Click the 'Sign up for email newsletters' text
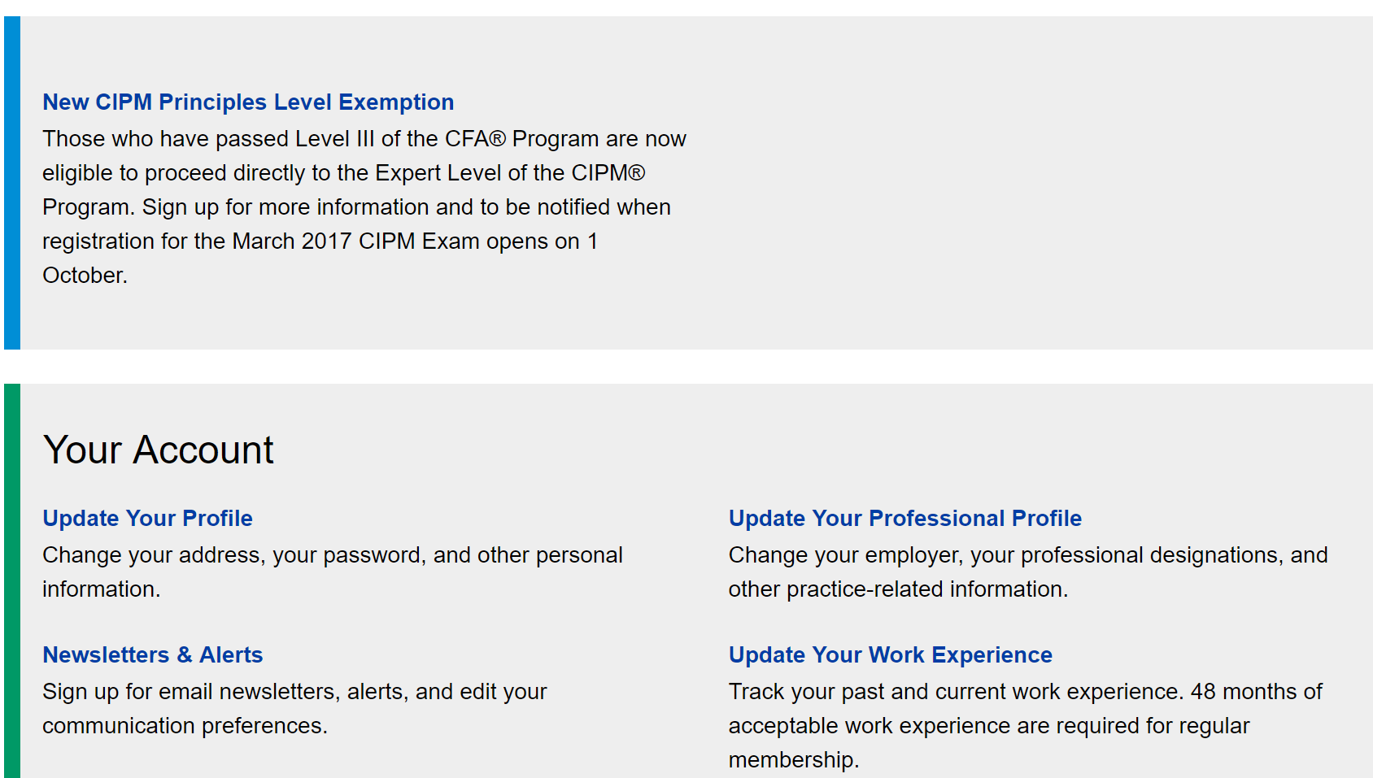The image size is (1373, 778). 294,692
